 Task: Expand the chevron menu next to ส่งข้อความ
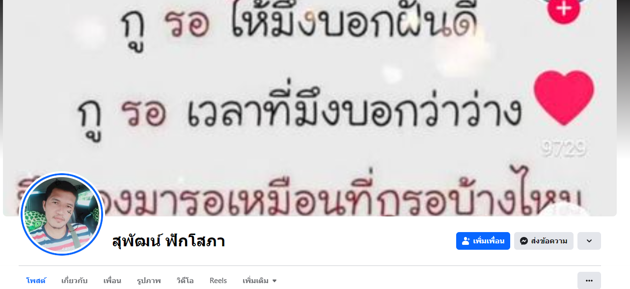(589, 241)
